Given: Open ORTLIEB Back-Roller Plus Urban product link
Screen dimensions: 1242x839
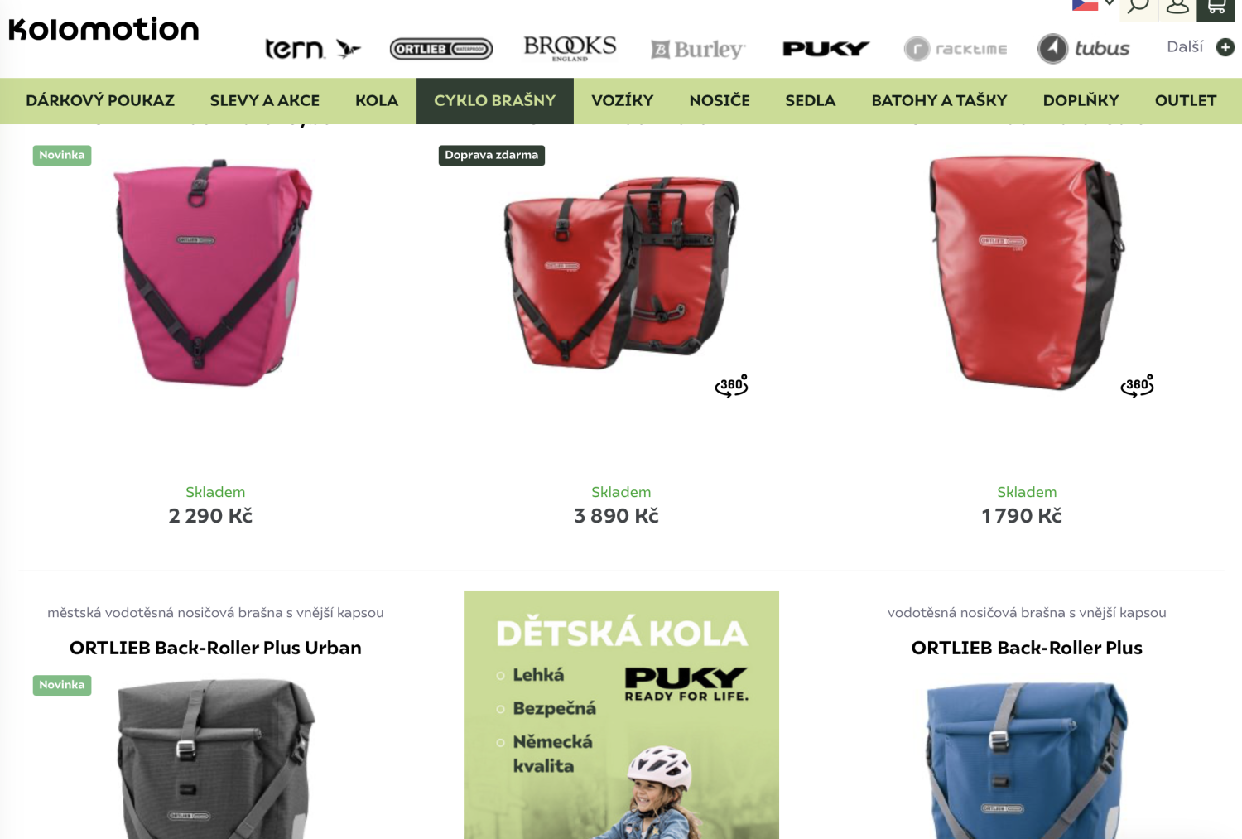Looking at the screenshot, I should [215, 648].
